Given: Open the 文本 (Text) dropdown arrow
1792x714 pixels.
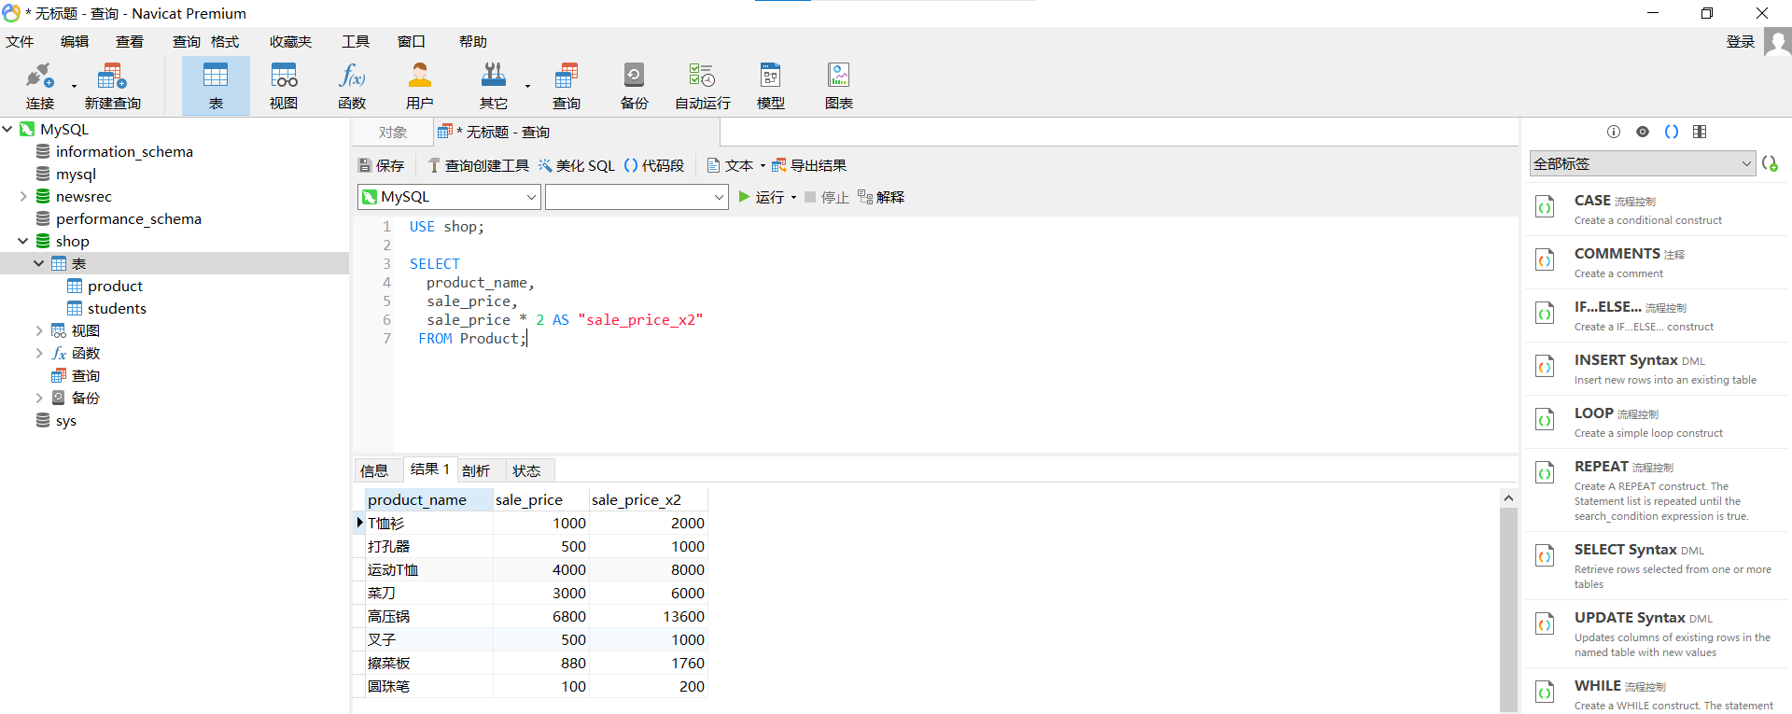Looking at the screenshot, I should click(763, 166).
